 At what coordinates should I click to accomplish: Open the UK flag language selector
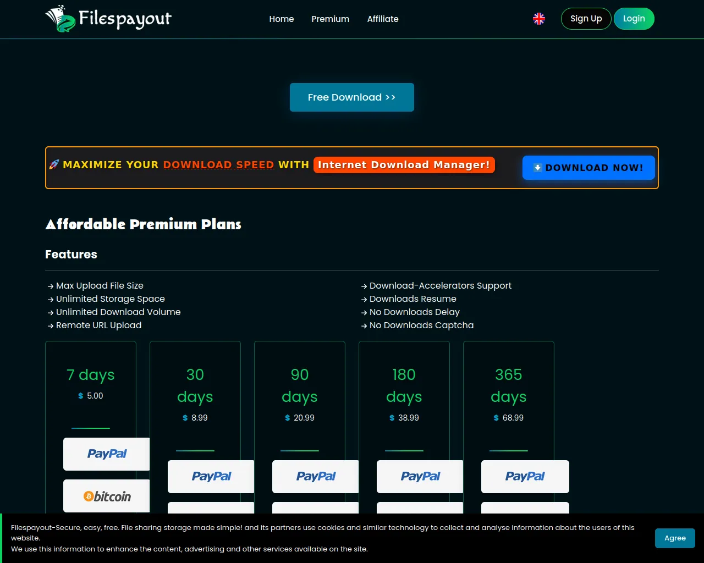[539, 19]
